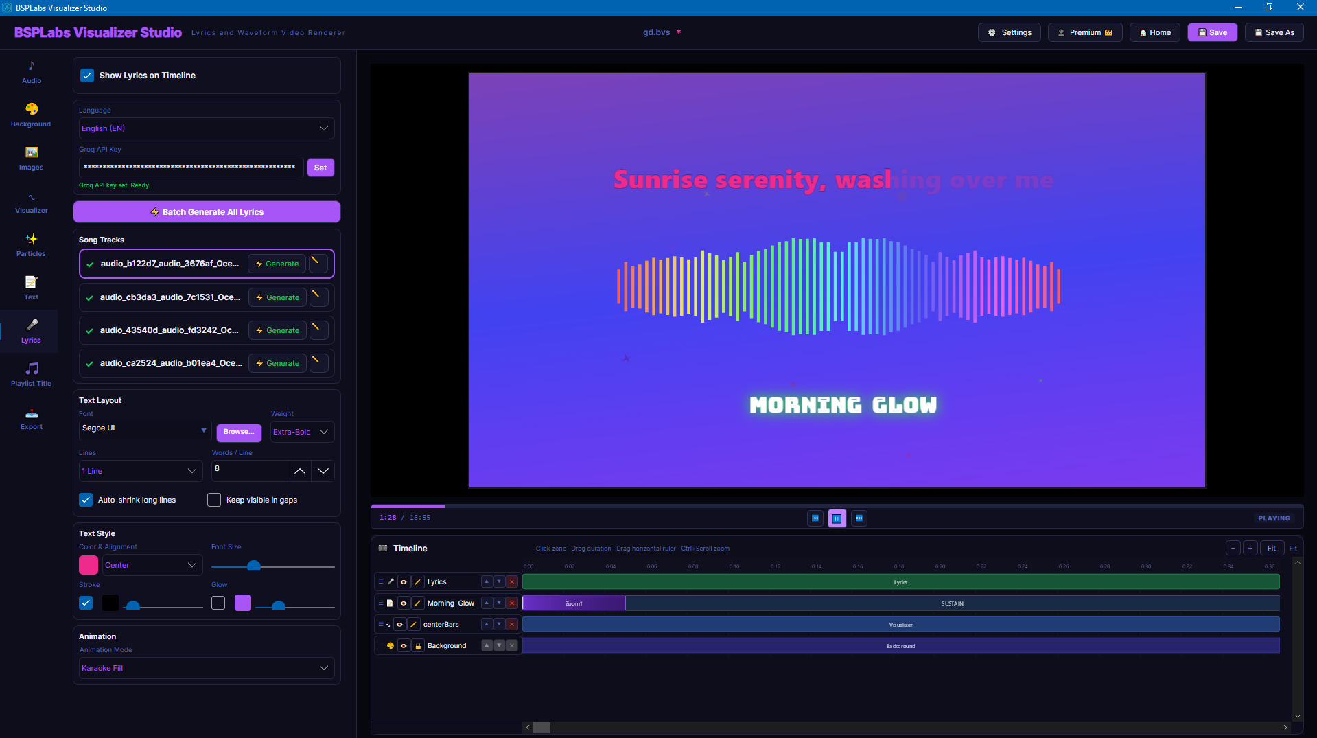This screenshot has width=1317, height=738.
Task: Select the Lyrics sidebar panel
Action: coord(31,332)
